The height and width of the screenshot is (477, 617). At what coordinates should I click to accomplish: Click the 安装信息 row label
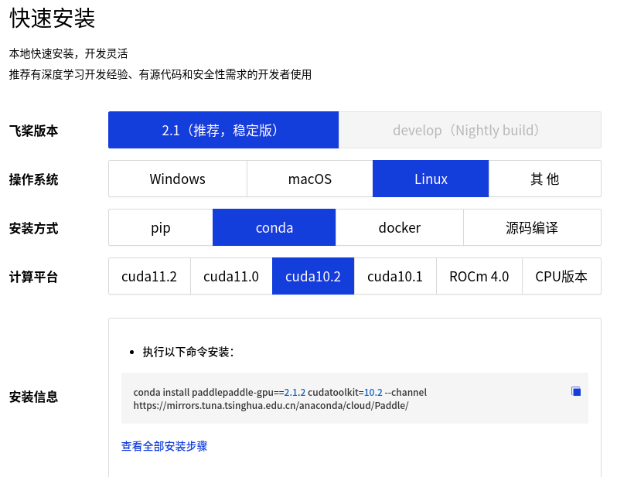point(34,397)
